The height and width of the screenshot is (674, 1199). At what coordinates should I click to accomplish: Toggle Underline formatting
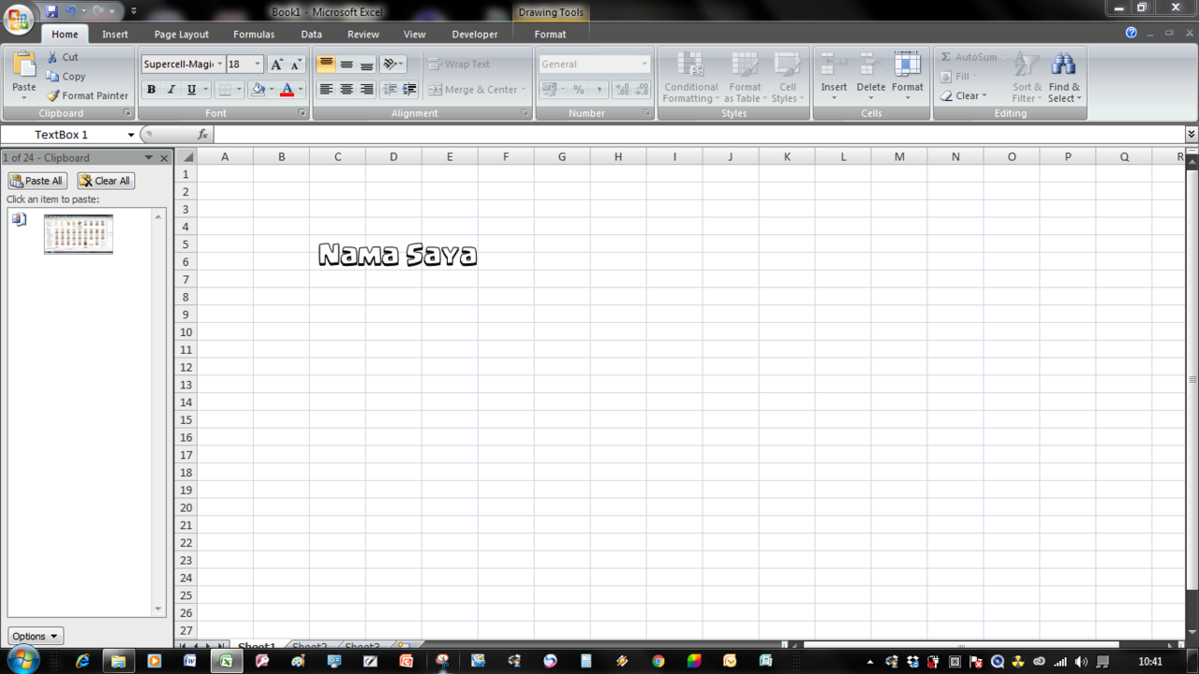[x=191, y=90]
